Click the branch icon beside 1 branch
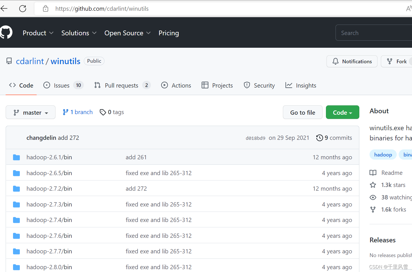This screenshot has height=272, width=412. point(65,112)
